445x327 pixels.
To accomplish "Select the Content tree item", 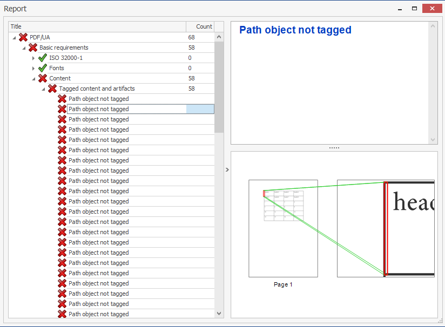I will pos(60,78).
